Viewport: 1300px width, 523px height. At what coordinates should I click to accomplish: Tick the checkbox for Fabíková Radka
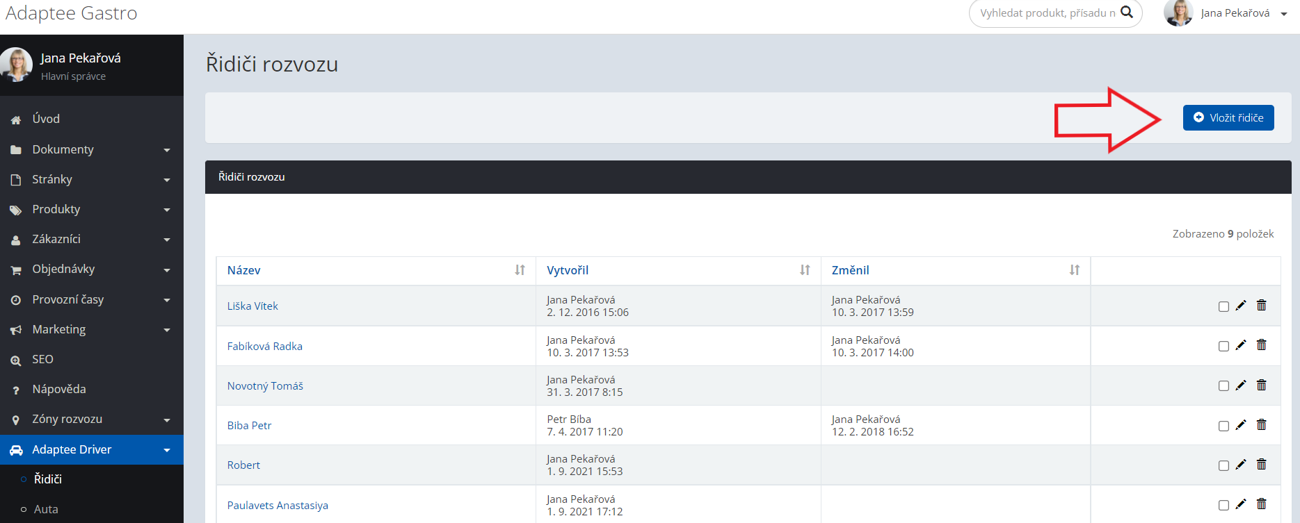(1223, 346)
